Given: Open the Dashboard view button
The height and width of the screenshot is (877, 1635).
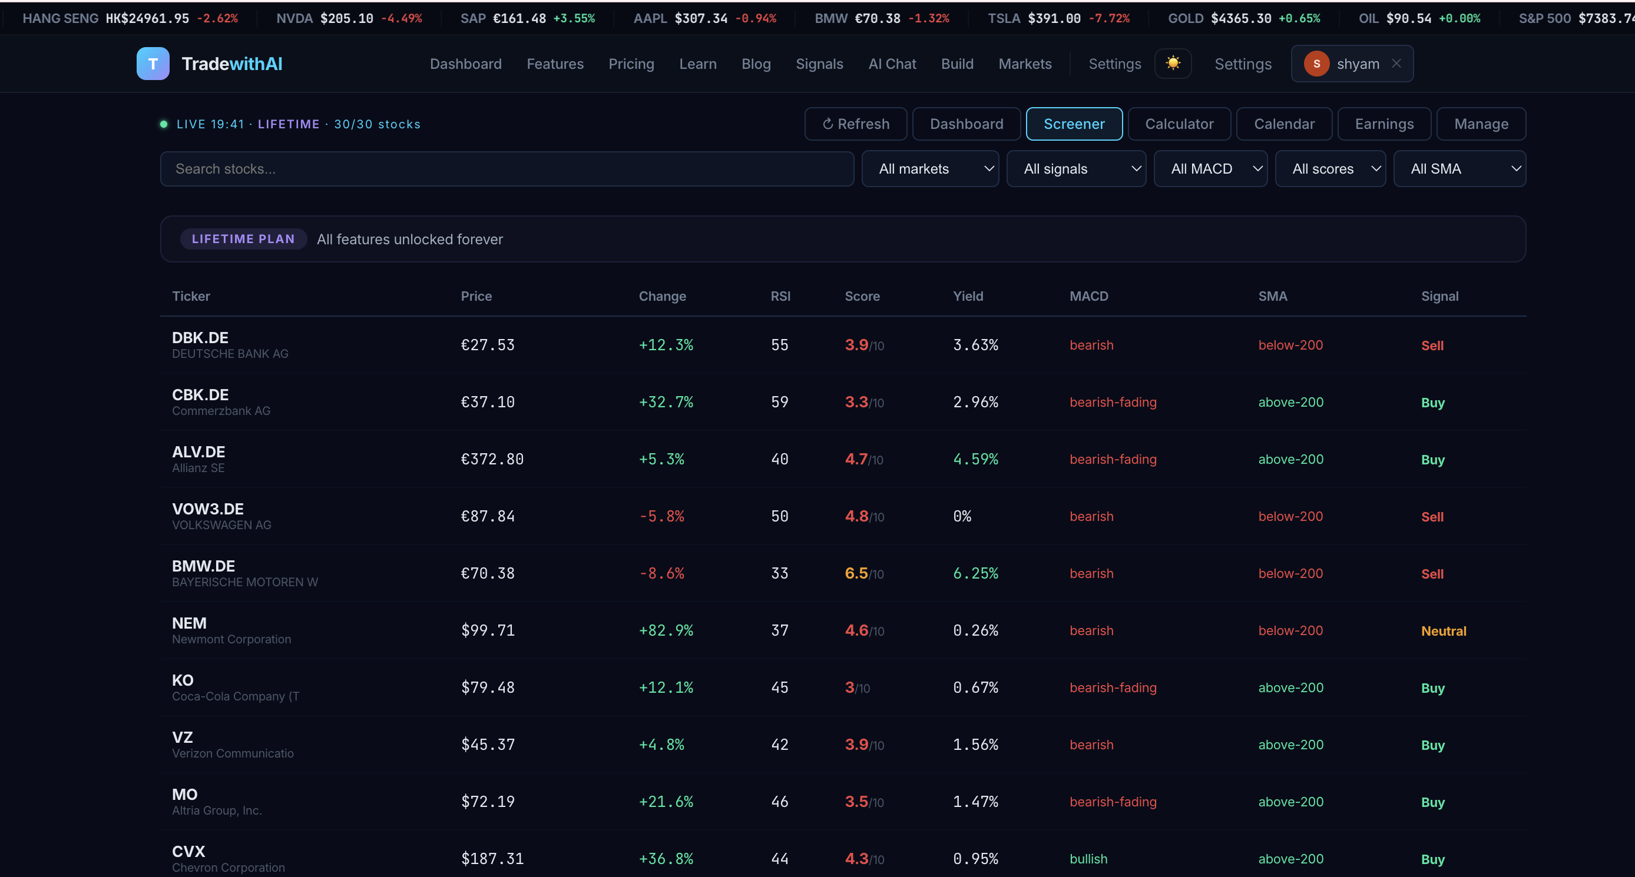Looking at the screenshot, I should [966, 124].
